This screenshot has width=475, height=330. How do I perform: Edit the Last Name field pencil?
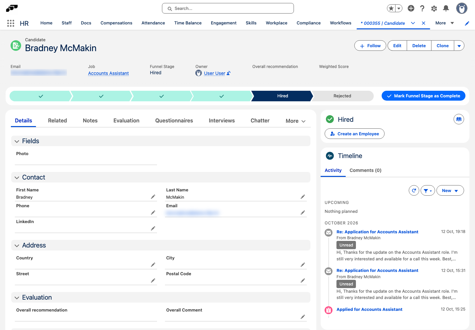(303, 197)
